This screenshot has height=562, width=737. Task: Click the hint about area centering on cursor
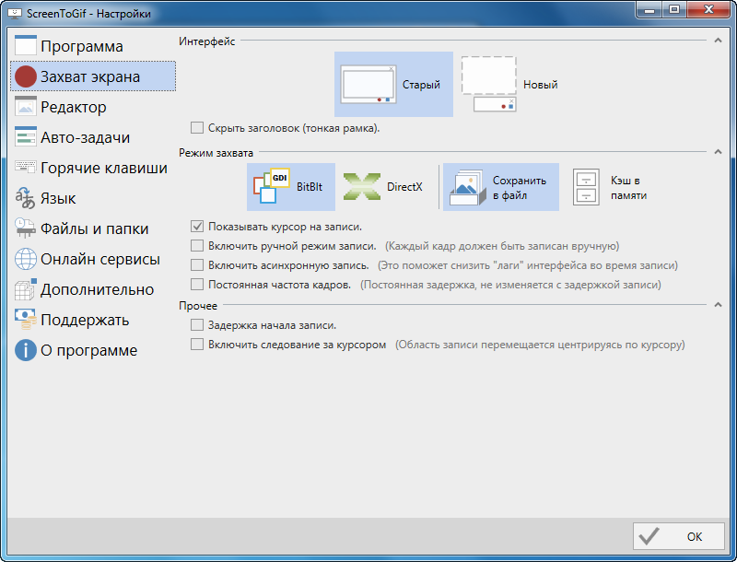(540, 345)
